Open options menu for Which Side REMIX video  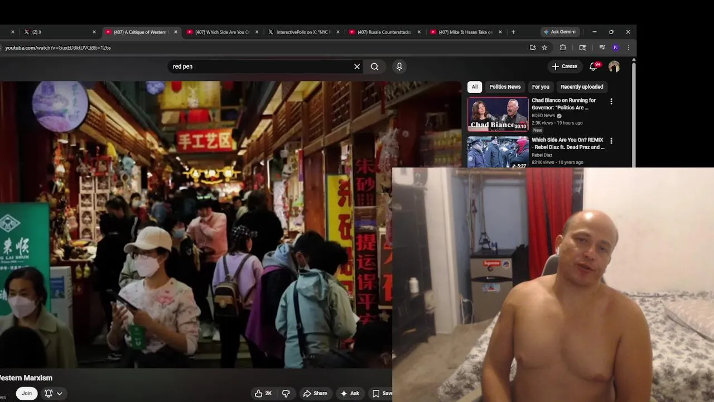[611, 141]
